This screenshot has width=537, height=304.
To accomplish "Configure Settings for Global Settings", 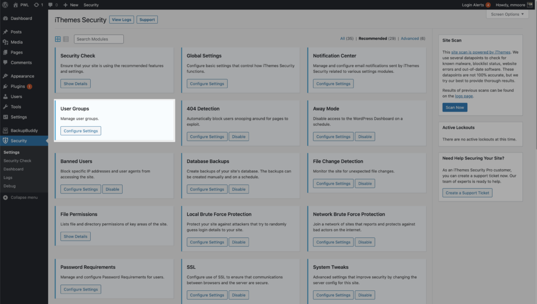I will pyautogui.click(x=207, y=83).
